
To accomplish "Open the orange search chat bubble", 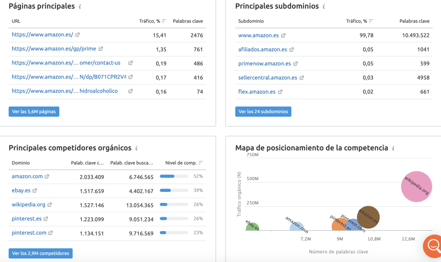I will point(433,246).
